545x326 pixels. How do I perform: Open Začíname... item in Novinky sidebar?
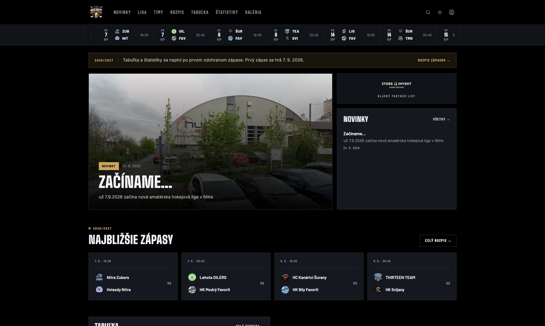(355, 134)
